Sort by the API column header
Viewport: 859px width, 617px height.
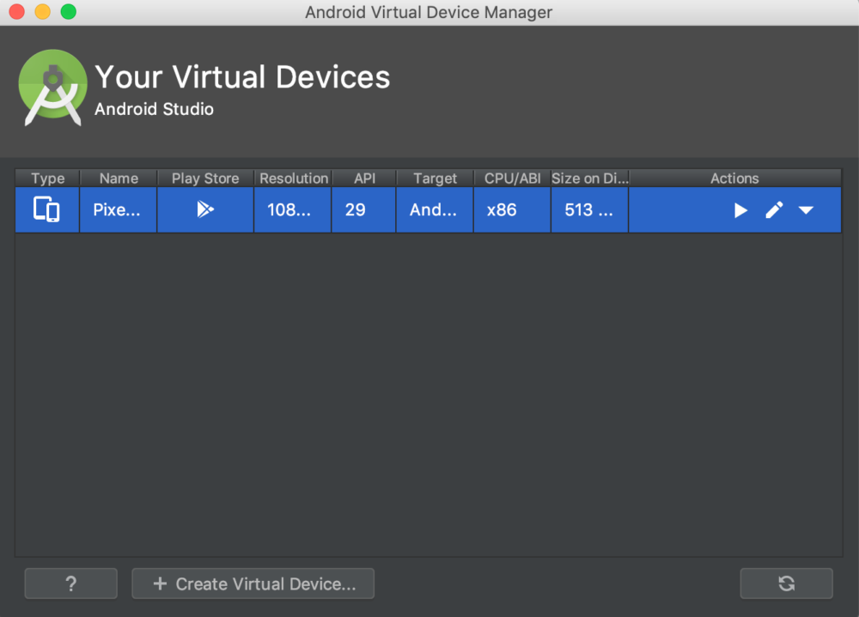363,178
